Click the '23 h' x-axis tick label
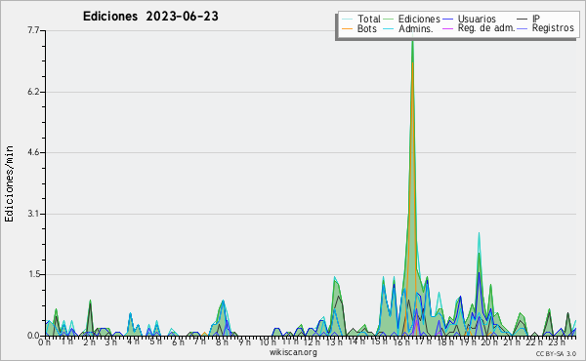The height and width of the screenshot is (361, 586). [556, 342]
